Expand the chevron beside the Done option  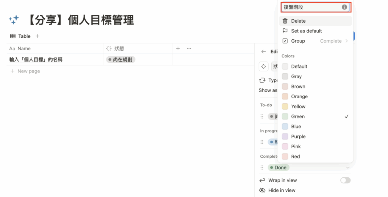[x=347, y=168]
